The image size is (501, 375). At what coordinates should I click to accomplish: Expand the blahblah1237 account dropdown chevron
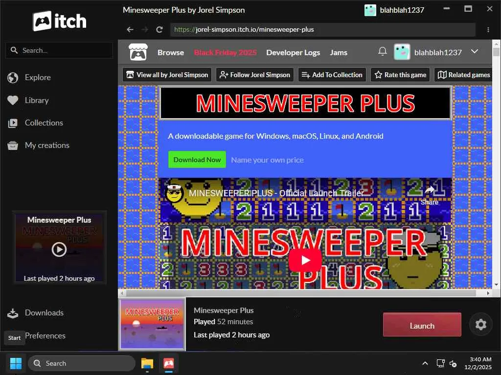coord(475,51)
